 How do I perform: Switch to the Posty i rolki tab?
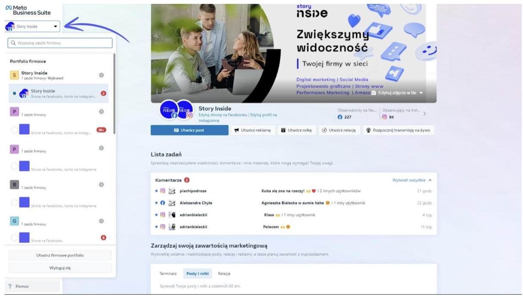click(x=197, y=274)
